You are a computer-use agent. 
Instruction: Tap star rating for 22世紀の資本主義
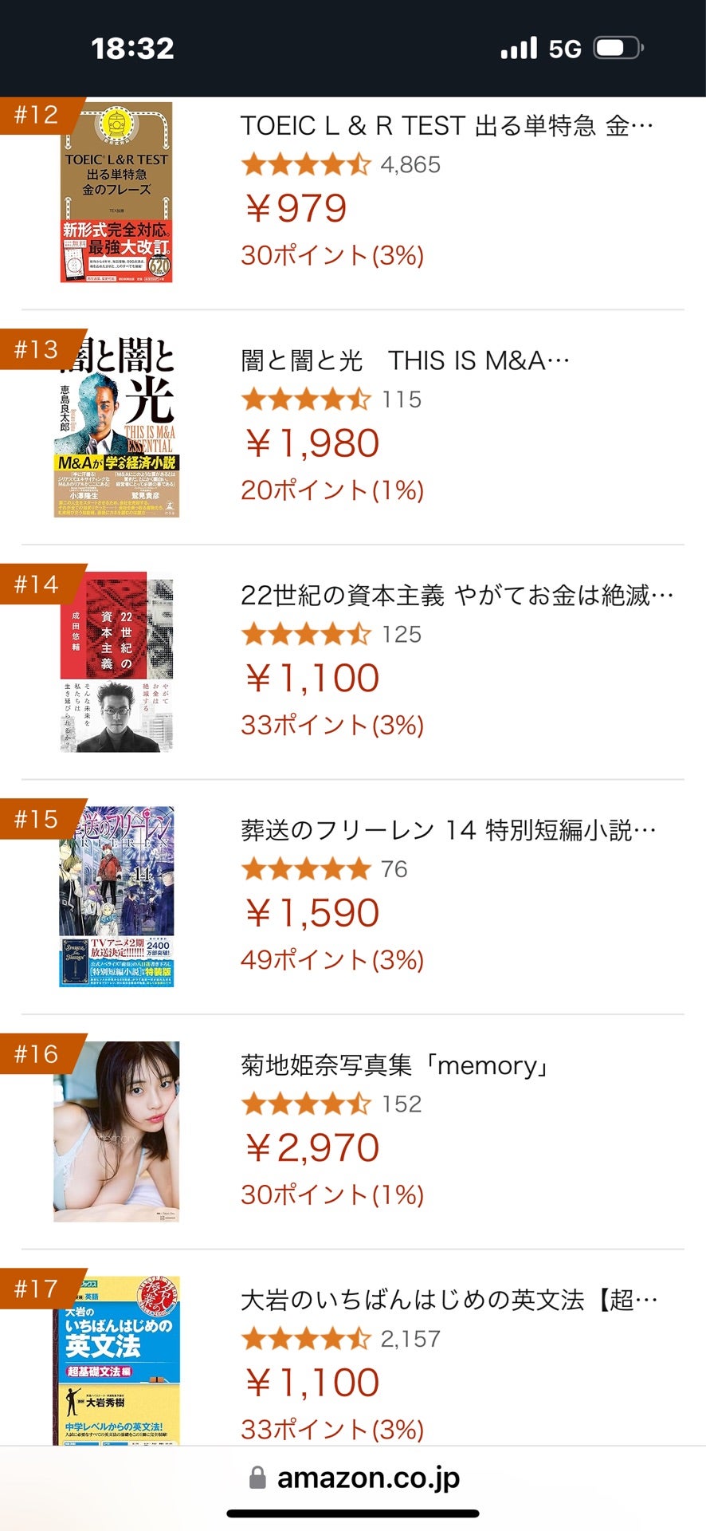point(306,635)
